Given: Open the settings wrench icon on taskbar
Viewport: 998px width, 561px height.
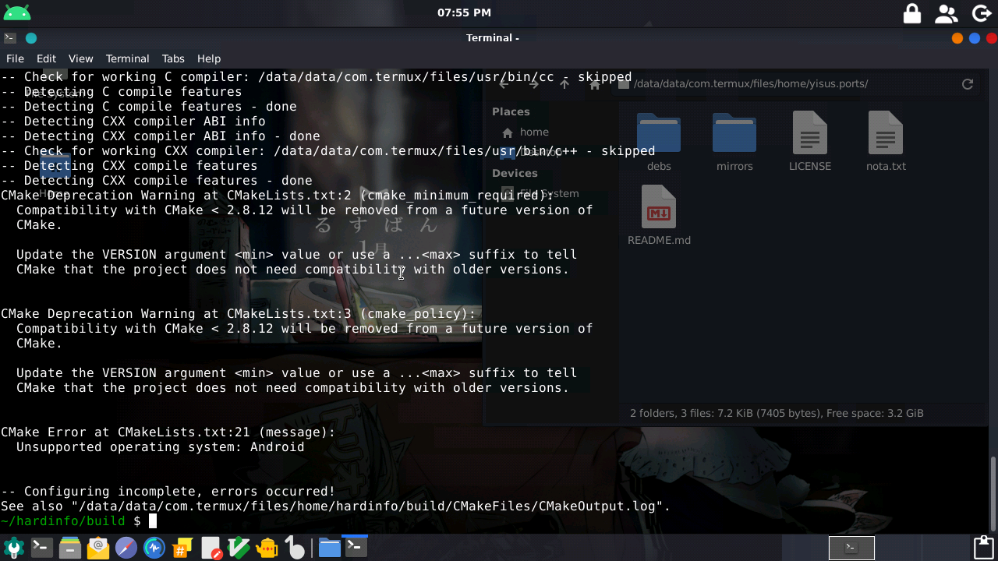Looking at the screenshot, I should pos(12,547).
